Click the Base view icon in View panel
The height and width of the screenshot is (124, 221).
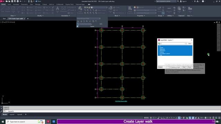[190, 9]
